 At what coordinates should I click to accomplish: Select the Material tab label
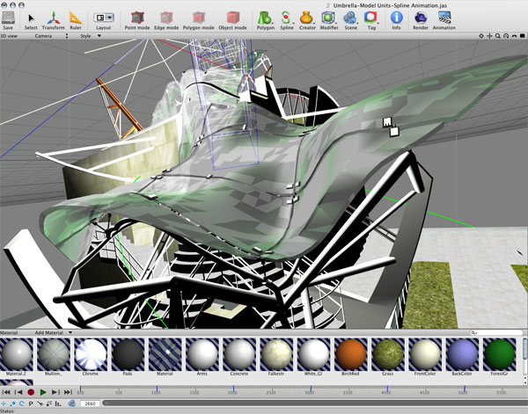pyautogui.click(x=9, y=333)
